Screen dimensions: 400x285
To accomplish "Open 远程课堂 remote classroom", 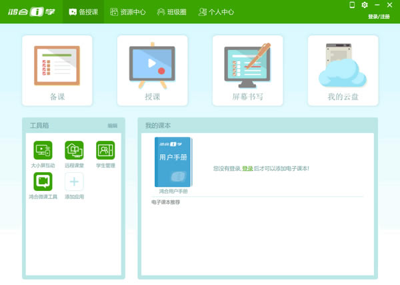I will (x=74, y=152).
